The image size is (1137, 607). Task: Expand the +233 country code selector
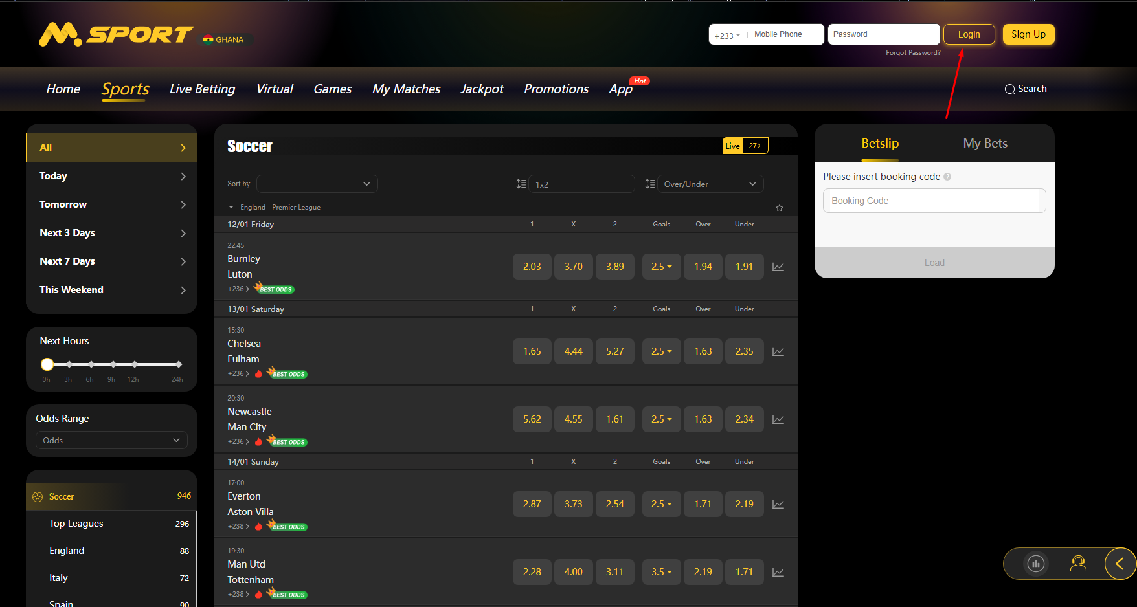coord(728,35)
